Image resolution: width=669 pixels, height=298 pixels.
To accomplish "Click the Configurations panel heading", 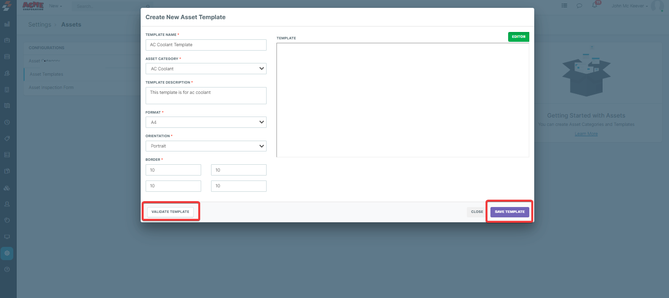I will pos(47,48).
